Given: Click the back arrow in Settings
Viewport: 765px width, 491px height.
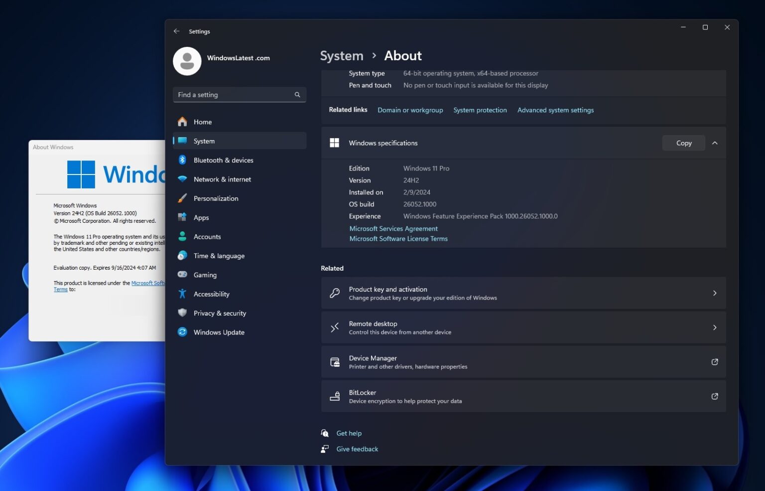Looking at the screenshot, I should (176, 31).
